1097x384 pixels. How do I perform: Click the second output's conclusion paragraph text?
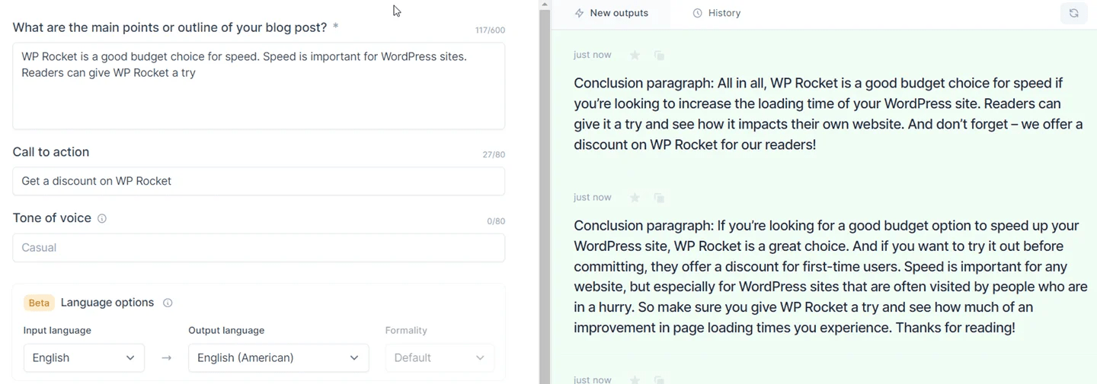click(830, 277)
